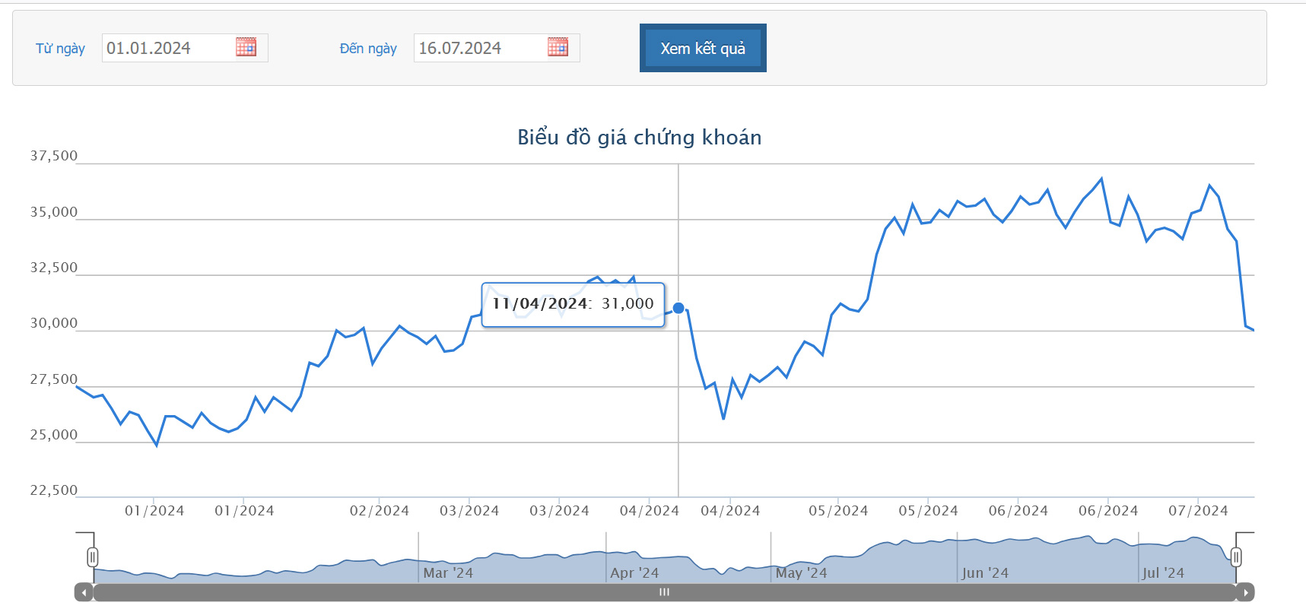This screenshot has height=615, width=1306.
Task: Select Jul '24 in the navigator timeline
Action: (1162, 573)
